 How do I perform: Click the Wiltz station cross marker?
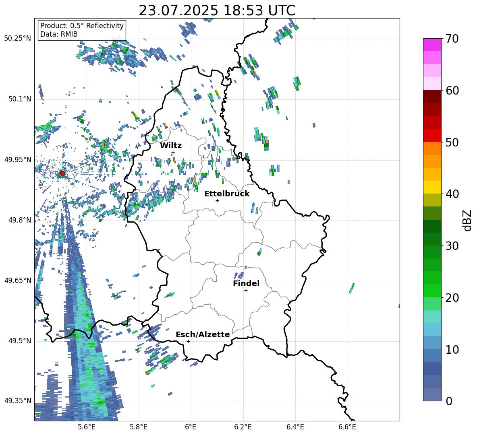tap(173, 152)
